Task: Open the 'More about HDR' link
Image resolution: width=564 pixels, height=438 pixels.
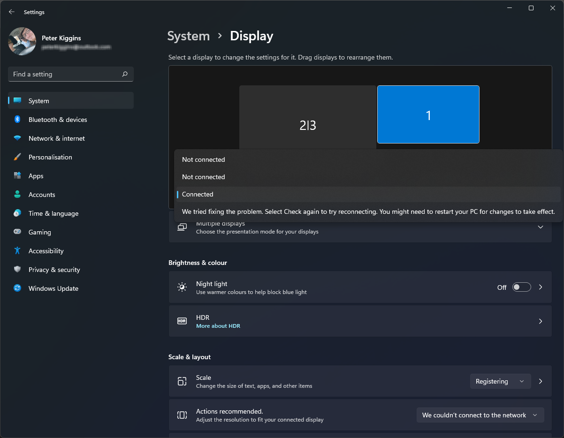Action: pyautogui.click(x=218, y=325)
